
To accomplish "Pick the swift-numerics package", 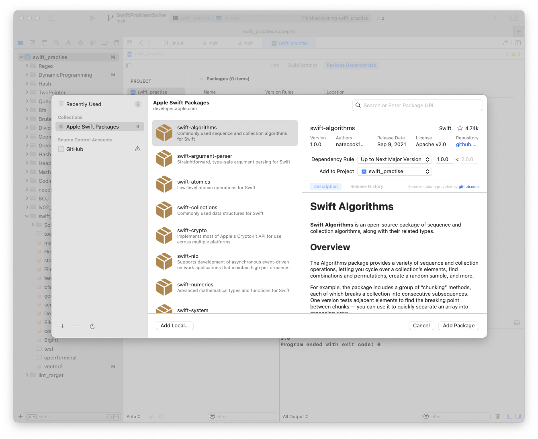I will click(x=225, y=287).
